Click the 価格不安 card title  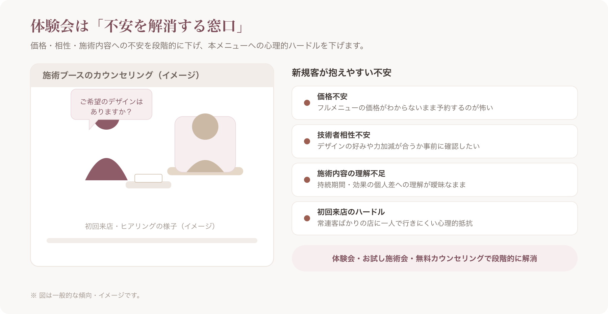pyautogui.click(x=332, y=97)
